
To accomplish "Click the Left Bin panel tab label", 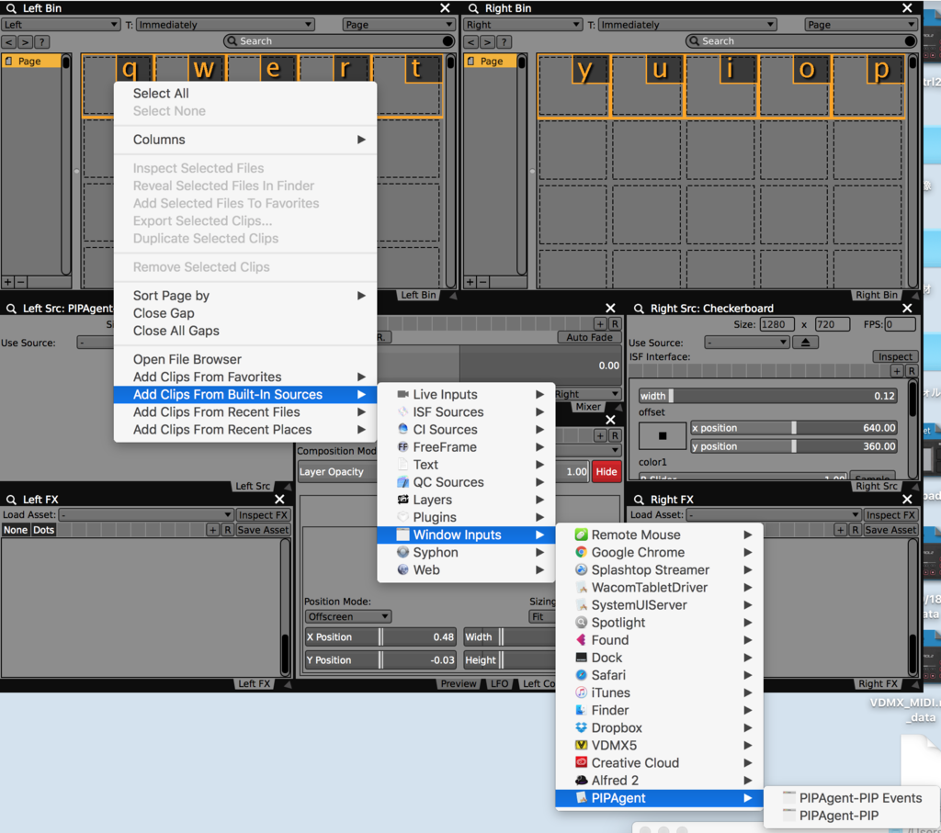I will 418,295.
